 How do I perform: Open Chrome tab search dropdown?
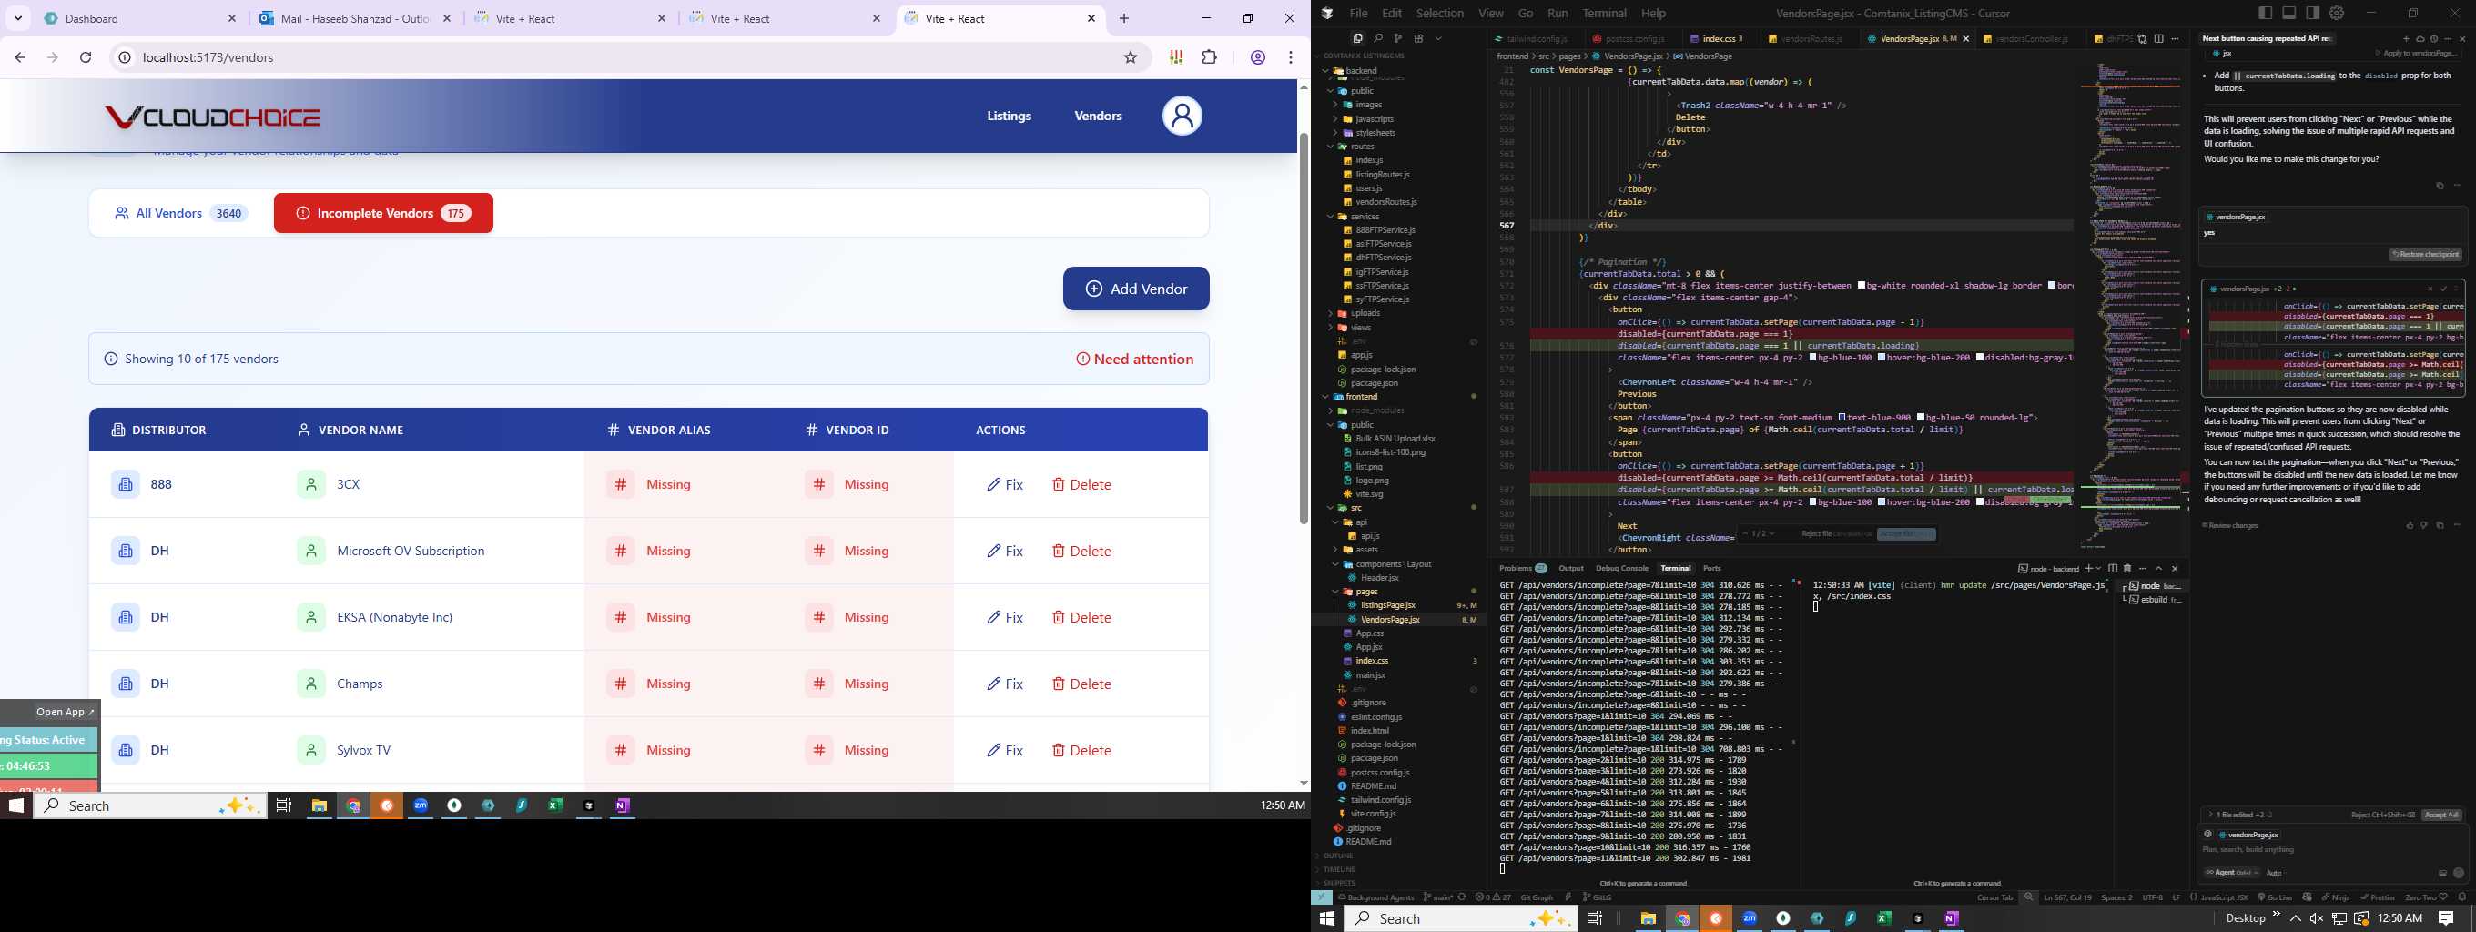pyautogui.click(x=18, y=18)
